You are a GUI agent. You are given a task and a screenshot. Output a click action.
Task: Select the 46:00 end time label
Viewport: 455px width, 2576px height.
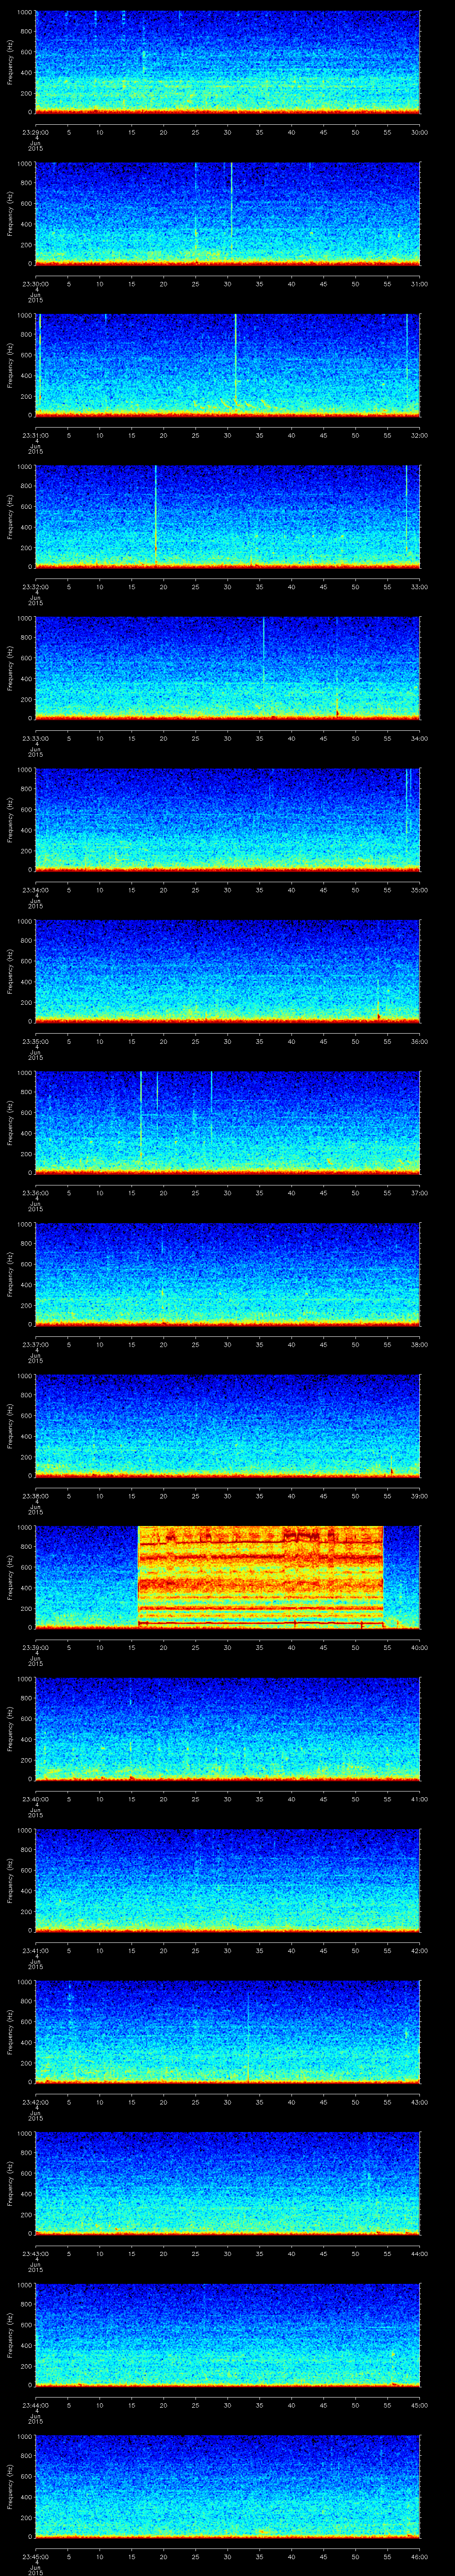(420, 2558)
